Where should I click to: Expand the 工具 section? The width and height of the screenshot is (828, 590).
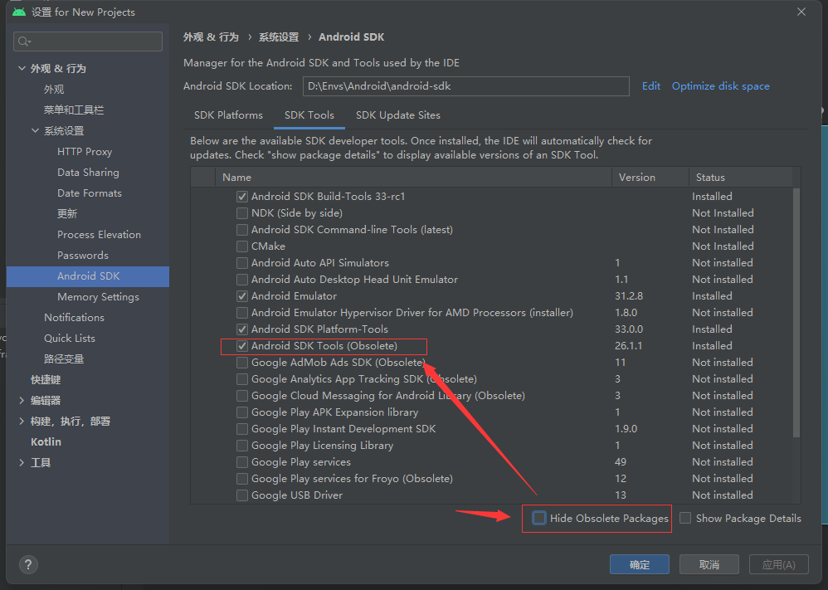point(22,463)
